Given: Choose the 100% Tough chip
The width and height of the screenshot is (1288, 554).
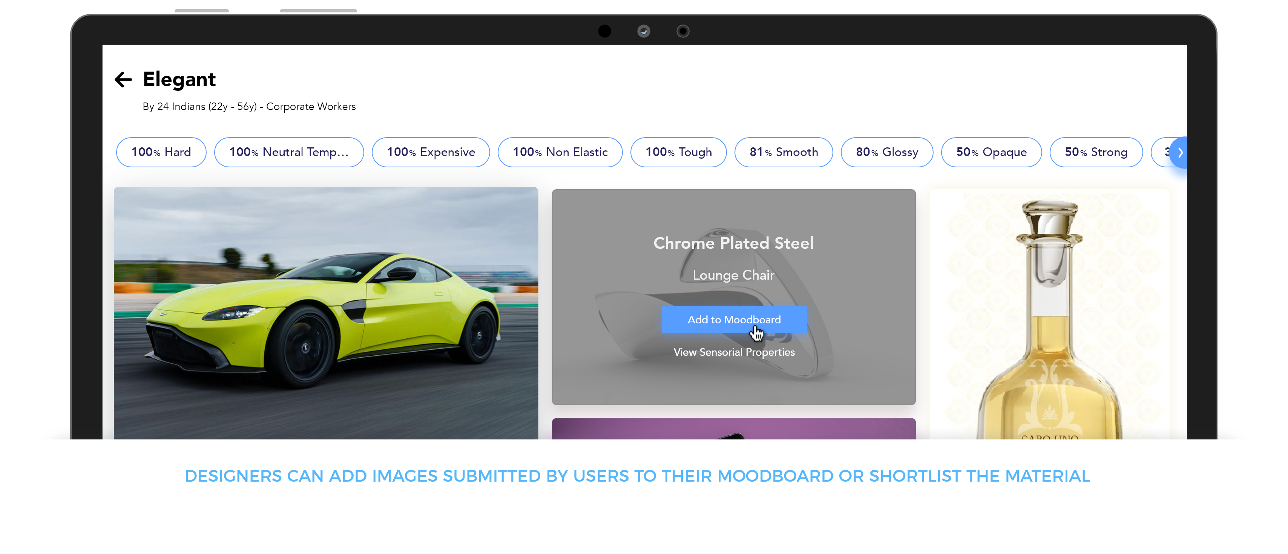Looking at the screenshot, I should (678, 152).
